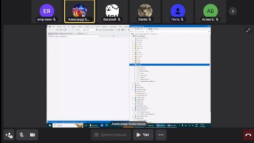The width and height of the screenshot is (254, 143).
Task: Expand shared screen to fullscreen
Action: point(248,30)
